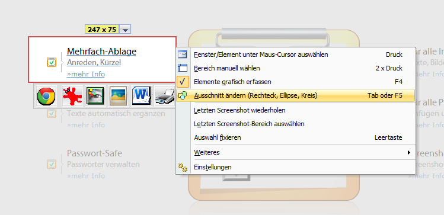
Task: Click the Passwort-Safe clipboard check icon
Action: click(52, 164)
